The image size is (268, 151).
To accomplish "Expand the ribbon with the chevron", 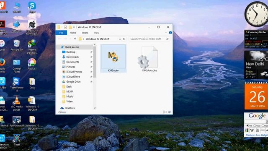I will pyautogui.click(x=166, y=33).
